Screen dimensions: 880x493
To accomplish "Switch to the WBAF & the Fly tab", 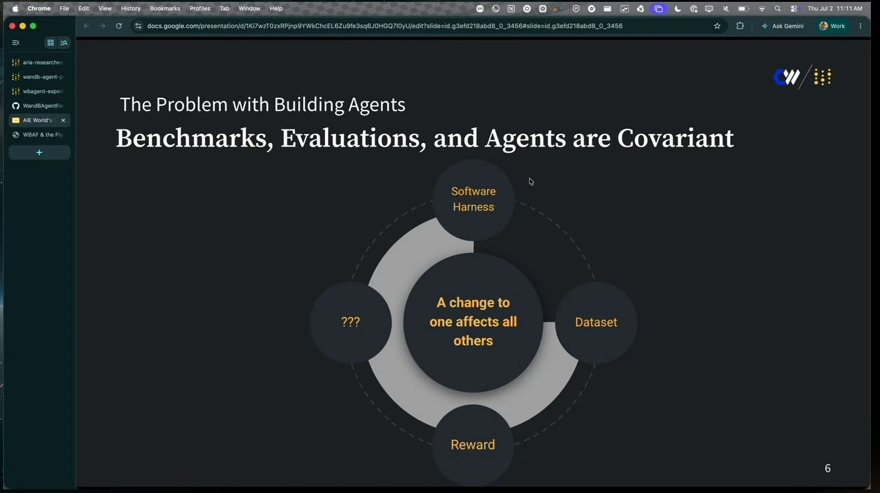I will [x=39, y=134].
